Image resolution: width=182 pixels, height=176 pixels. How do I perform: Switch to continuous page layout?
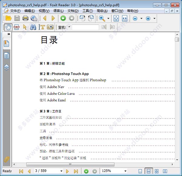[149, 171]
